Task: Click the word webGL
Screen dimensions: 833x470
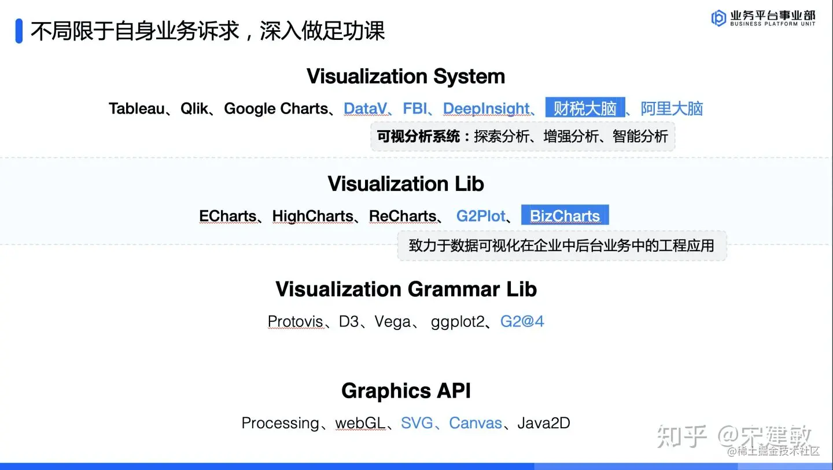Action: (x=360, y=423)
